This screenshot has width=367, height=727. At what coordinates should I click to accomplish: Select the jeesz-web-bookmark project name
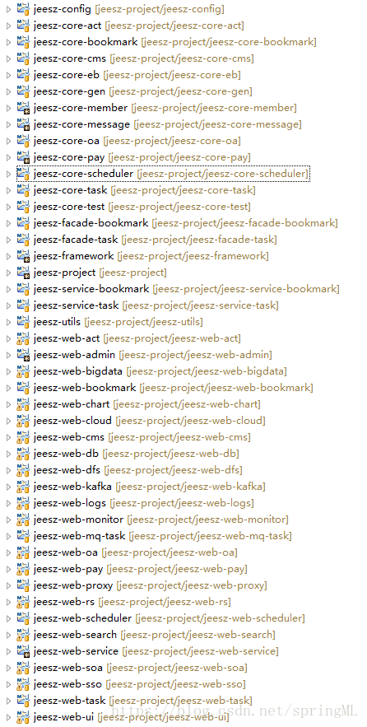[85, 388]
